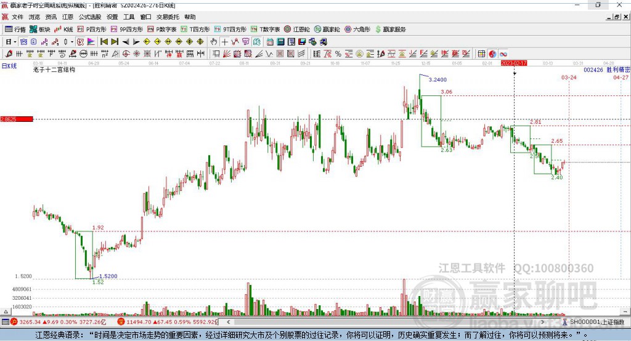Select the rectangle drawing tool

pyautogui.click(x=216, y=54)
